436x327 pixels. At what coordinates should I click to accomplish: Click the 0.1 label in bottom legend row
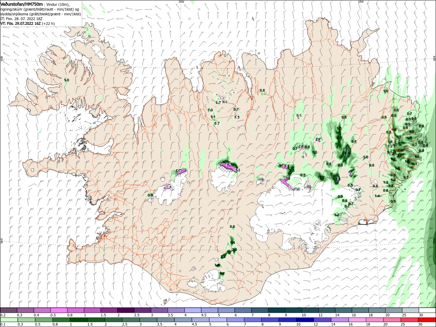pos(3,325)
